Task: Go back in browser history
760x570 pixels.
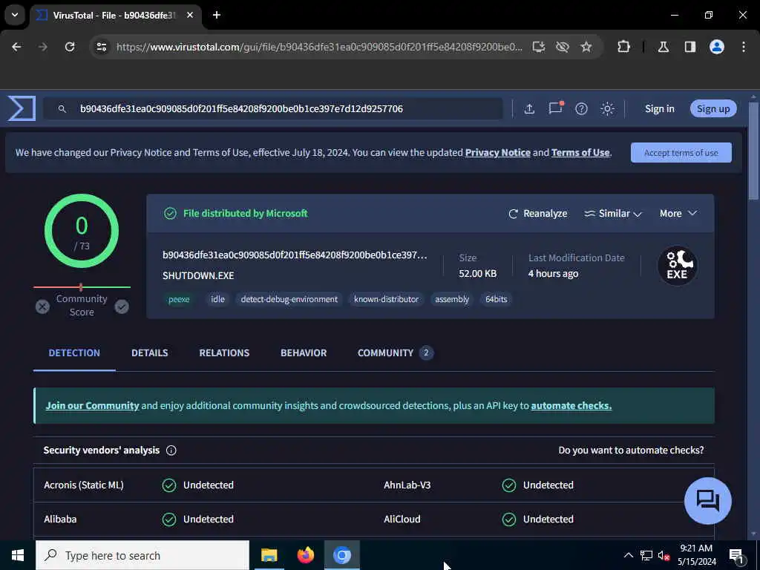Action: pyautogui.click(x=16, y=47)
